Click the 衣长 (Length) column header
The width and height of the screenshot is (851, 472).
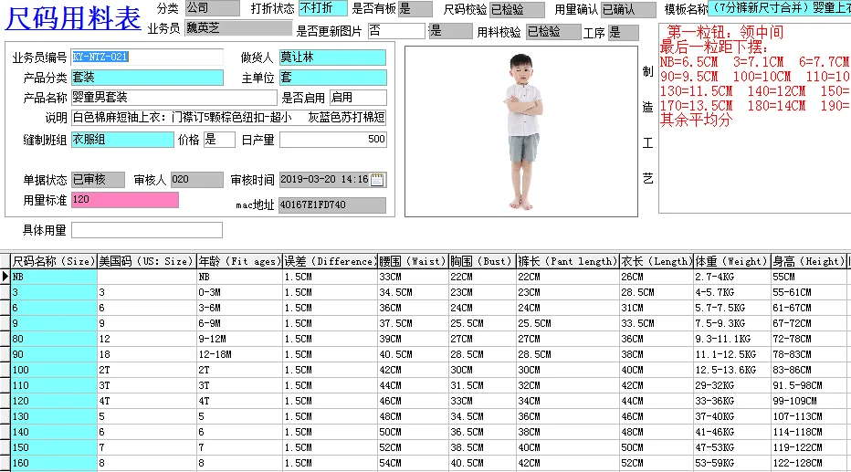pos(657,261)
